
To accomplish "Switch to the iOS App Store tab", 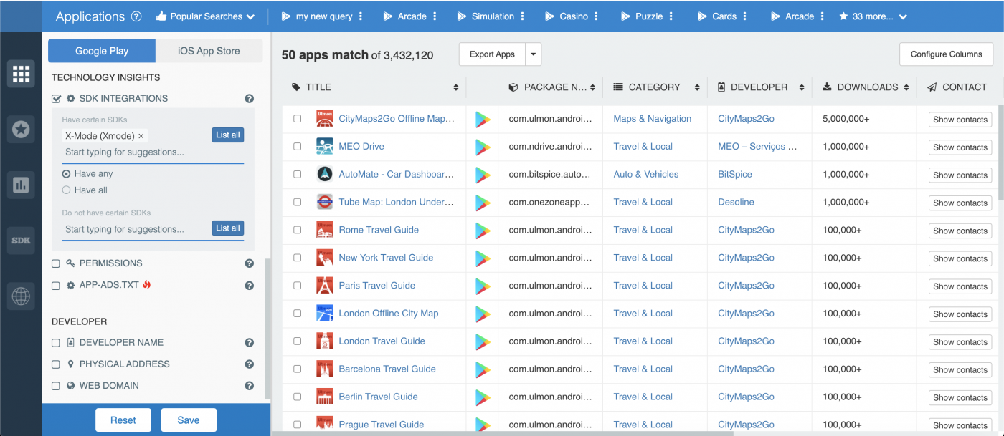I will click(x=209, y=51).
